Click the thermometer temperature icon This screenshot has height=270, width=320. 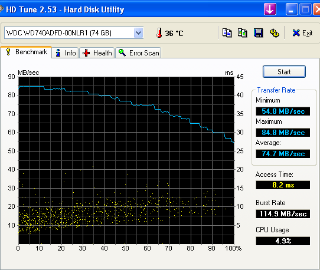click(x=159, y=33)
